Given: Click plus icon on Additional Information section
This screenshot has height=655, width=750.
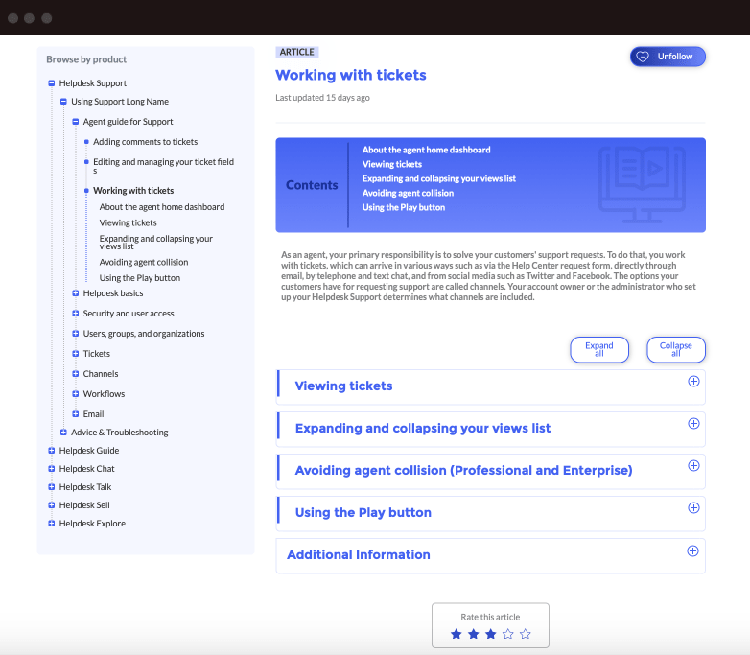Looking at the screenshot, I should [692, 550].
